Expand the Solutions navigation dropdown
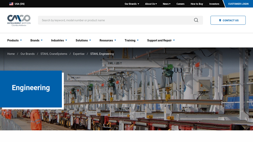Screen dimensions: 253x142 click(x=83, y=40)
